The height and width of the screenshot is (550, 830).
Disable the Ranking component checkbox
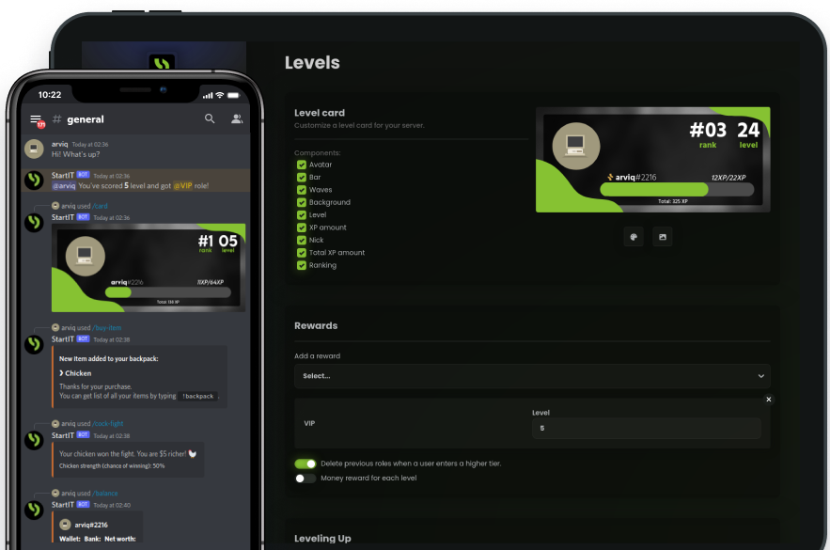click(303, 264)
